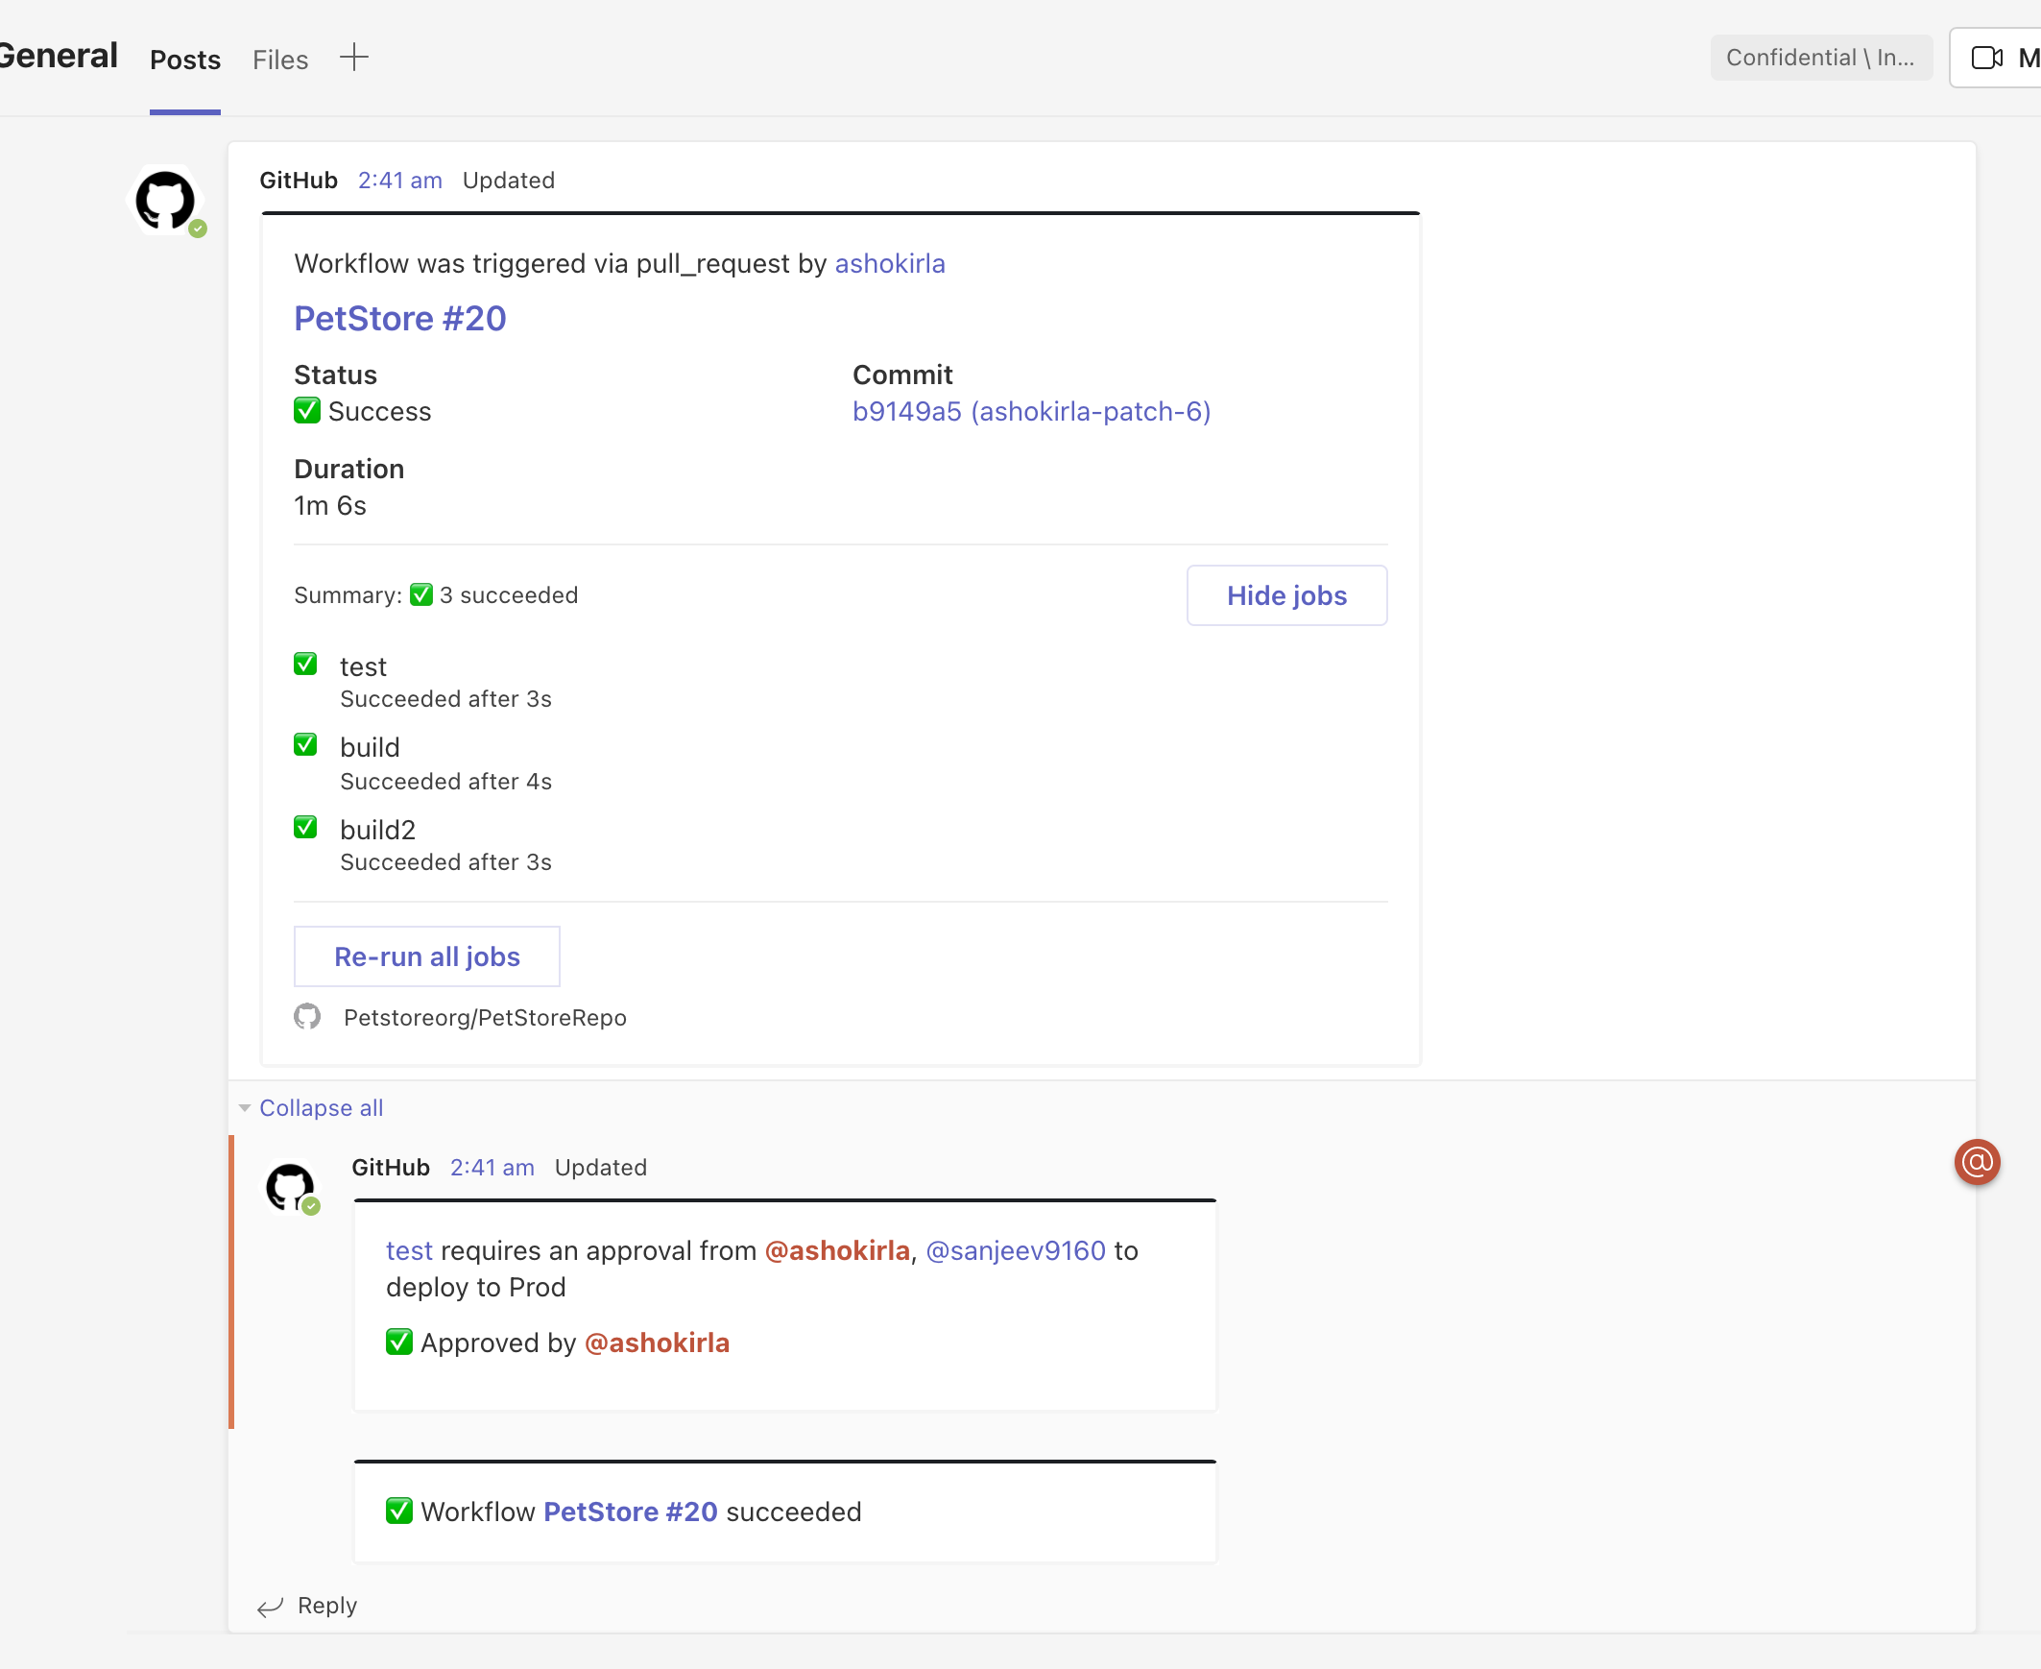Click the GitHub repo icon next to PetstoreRepo
Image resolution: width=2041 pixels, height=1669 pixels.
[308, 1018]
